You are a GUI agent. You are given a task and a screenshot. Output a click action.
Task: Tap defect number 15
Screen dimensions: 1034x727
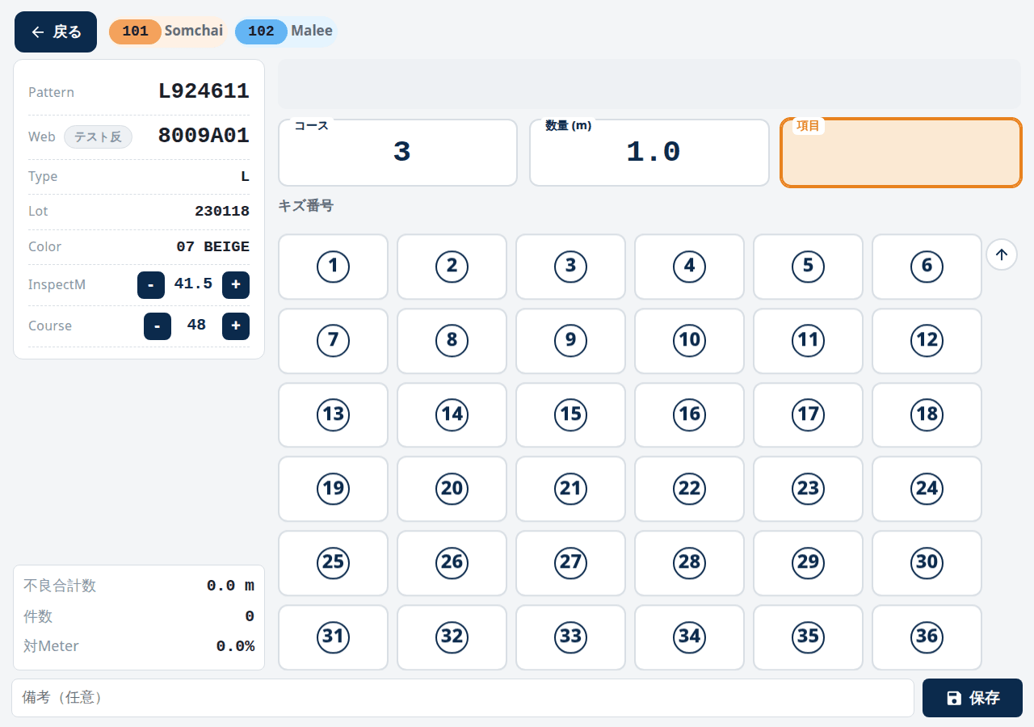click(x=570, y=415)
